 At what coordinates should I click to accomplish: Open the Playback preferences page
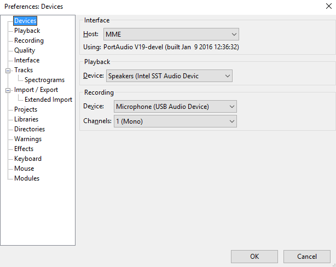click(27, 31)
